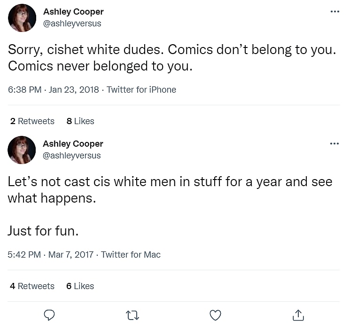Image resolution: width=350 pixels, height=329 pixels.
Task: Click the reply speech bubble icon
Action: click(49, 315)
